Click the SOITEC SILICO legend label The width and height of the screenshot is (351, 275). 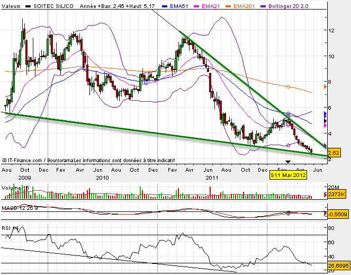pyautogui.click(x=54, y=5)
